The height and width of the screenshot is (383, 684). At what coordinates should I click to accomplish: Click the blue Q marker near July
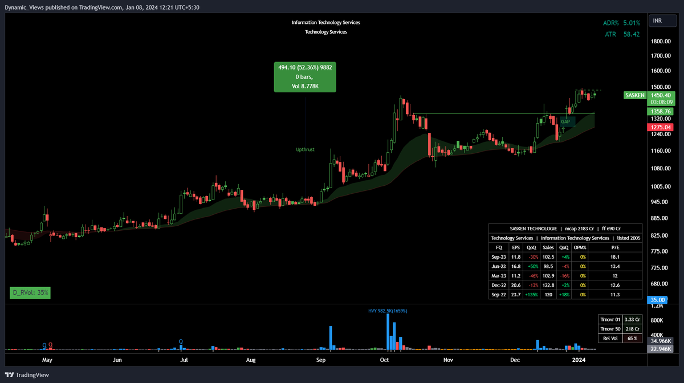point(181,341)
